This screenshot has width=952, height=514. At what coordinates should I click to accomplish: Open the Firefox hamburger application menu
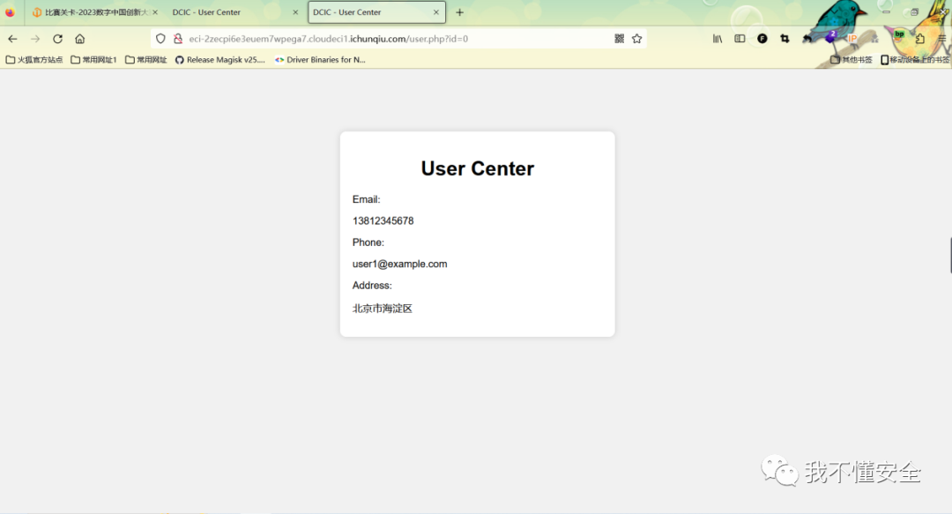pos(941,39)
